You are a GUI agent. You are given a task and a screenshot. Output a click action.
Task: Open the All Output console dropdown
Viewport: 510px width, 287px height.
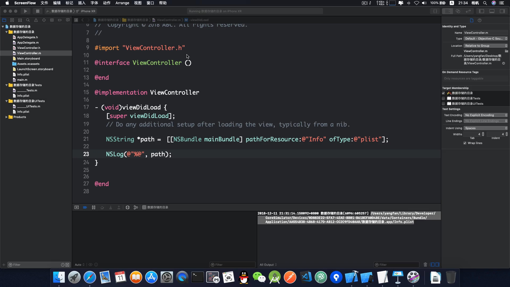click(268, 265)
